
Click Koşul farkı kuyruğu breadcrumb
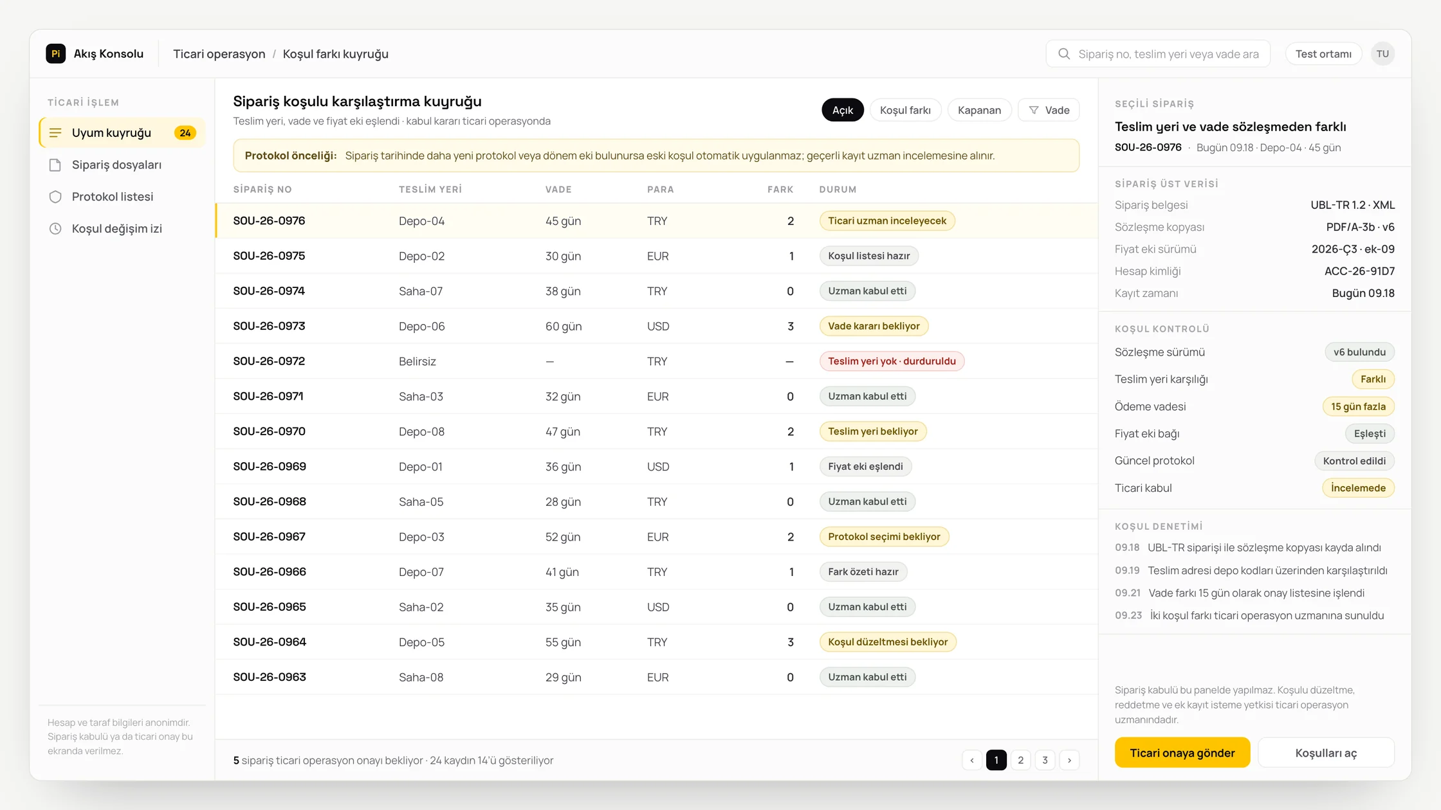[x=335, y=54]
